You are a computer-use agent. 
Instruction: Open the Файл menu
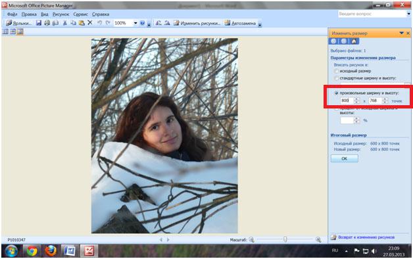pos(12,14)
